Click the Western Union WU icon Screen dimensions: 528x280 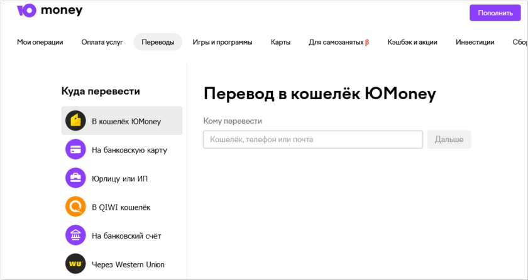click(x=75, y=264)
